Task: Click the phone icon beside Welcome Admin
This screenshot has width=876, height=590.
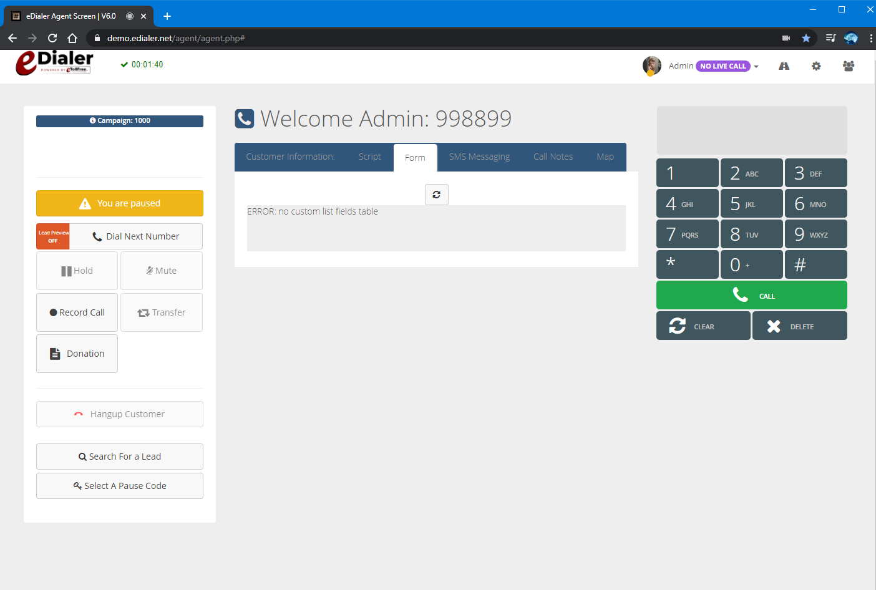Action: (x=245, y=118)
